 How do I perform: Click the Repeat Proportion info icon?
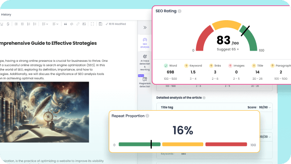tap(147, 116)
